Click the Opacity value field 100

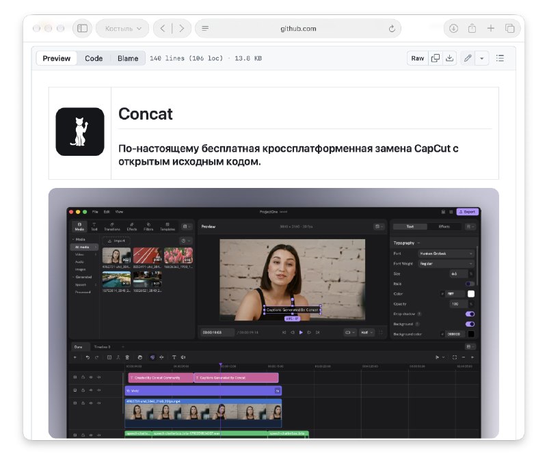tap(458, 304)
